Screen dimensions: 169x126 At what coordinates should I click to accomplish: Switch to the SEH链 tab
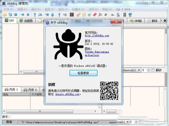click(x=135, y=21)
